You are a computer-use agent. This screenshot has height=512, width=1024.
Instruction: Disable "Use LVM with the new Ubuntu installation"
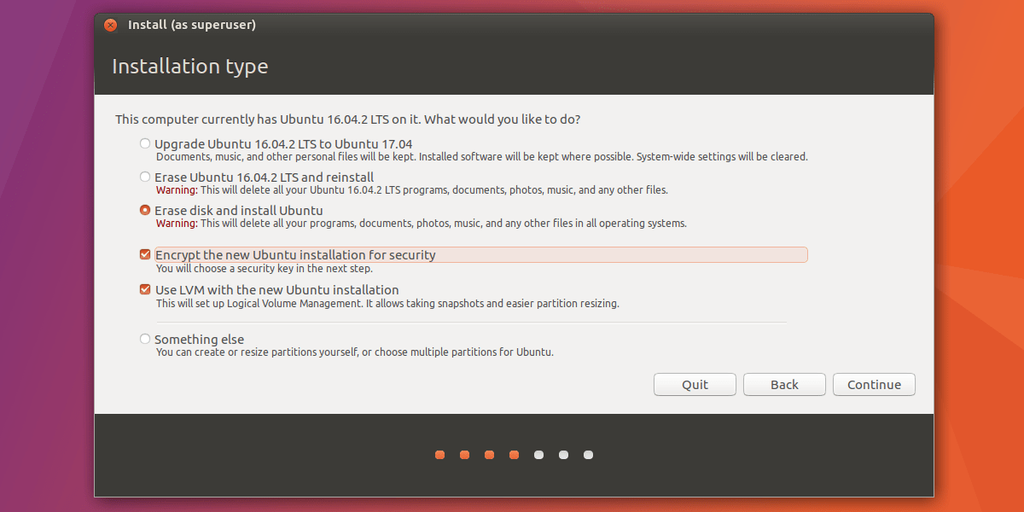pyautogui.click(x=145, y=289)
